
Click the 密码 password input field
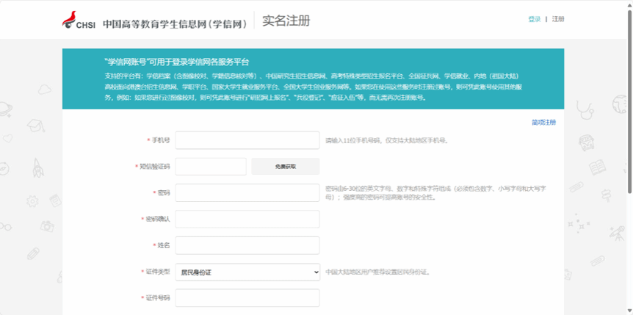pos(247,193)
